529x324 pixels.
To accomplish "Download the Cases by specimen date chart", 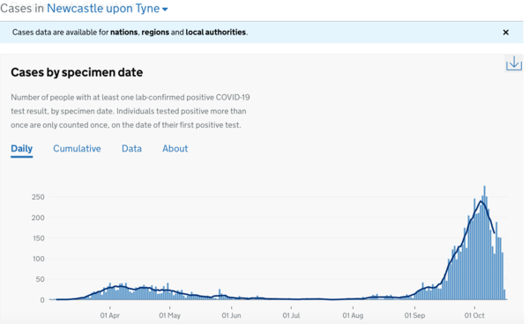I will [x=514, y=63].
